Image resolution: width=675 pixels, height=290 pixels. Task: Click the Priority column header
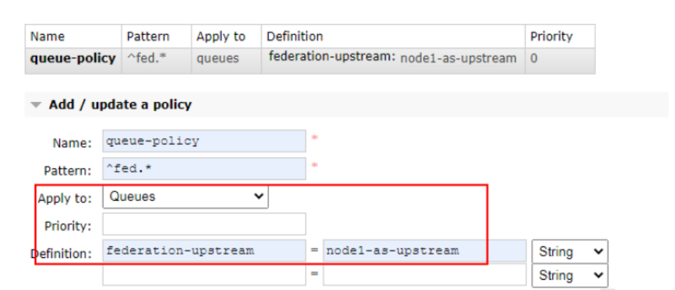point(551,36)
